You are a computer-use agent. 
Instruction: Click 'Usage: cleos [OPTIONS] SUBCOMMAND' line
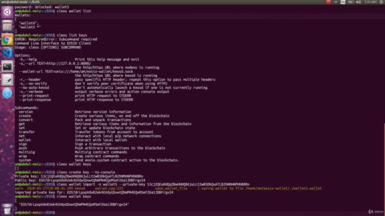[48, 47]
